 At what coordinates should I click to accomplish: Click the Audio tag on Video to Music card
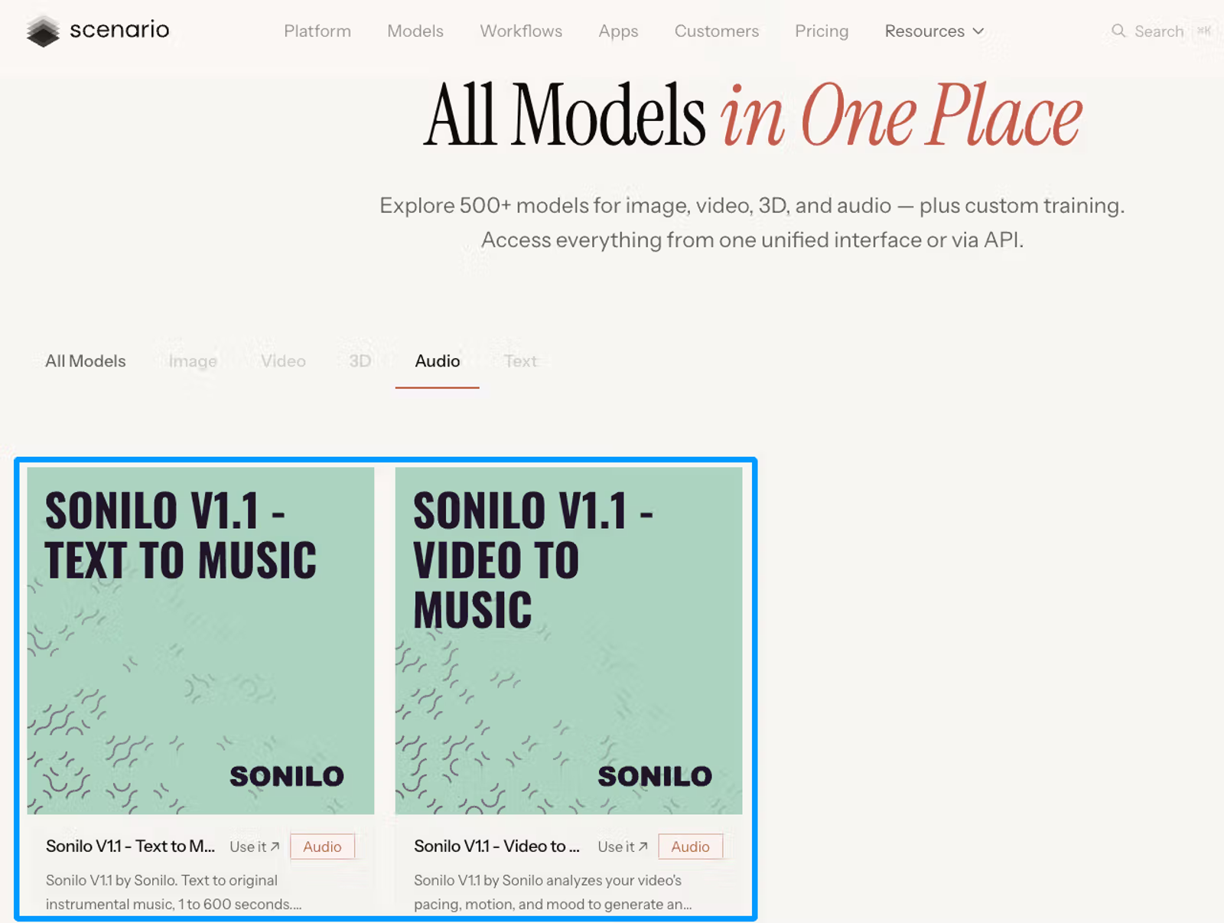[690, 846]
